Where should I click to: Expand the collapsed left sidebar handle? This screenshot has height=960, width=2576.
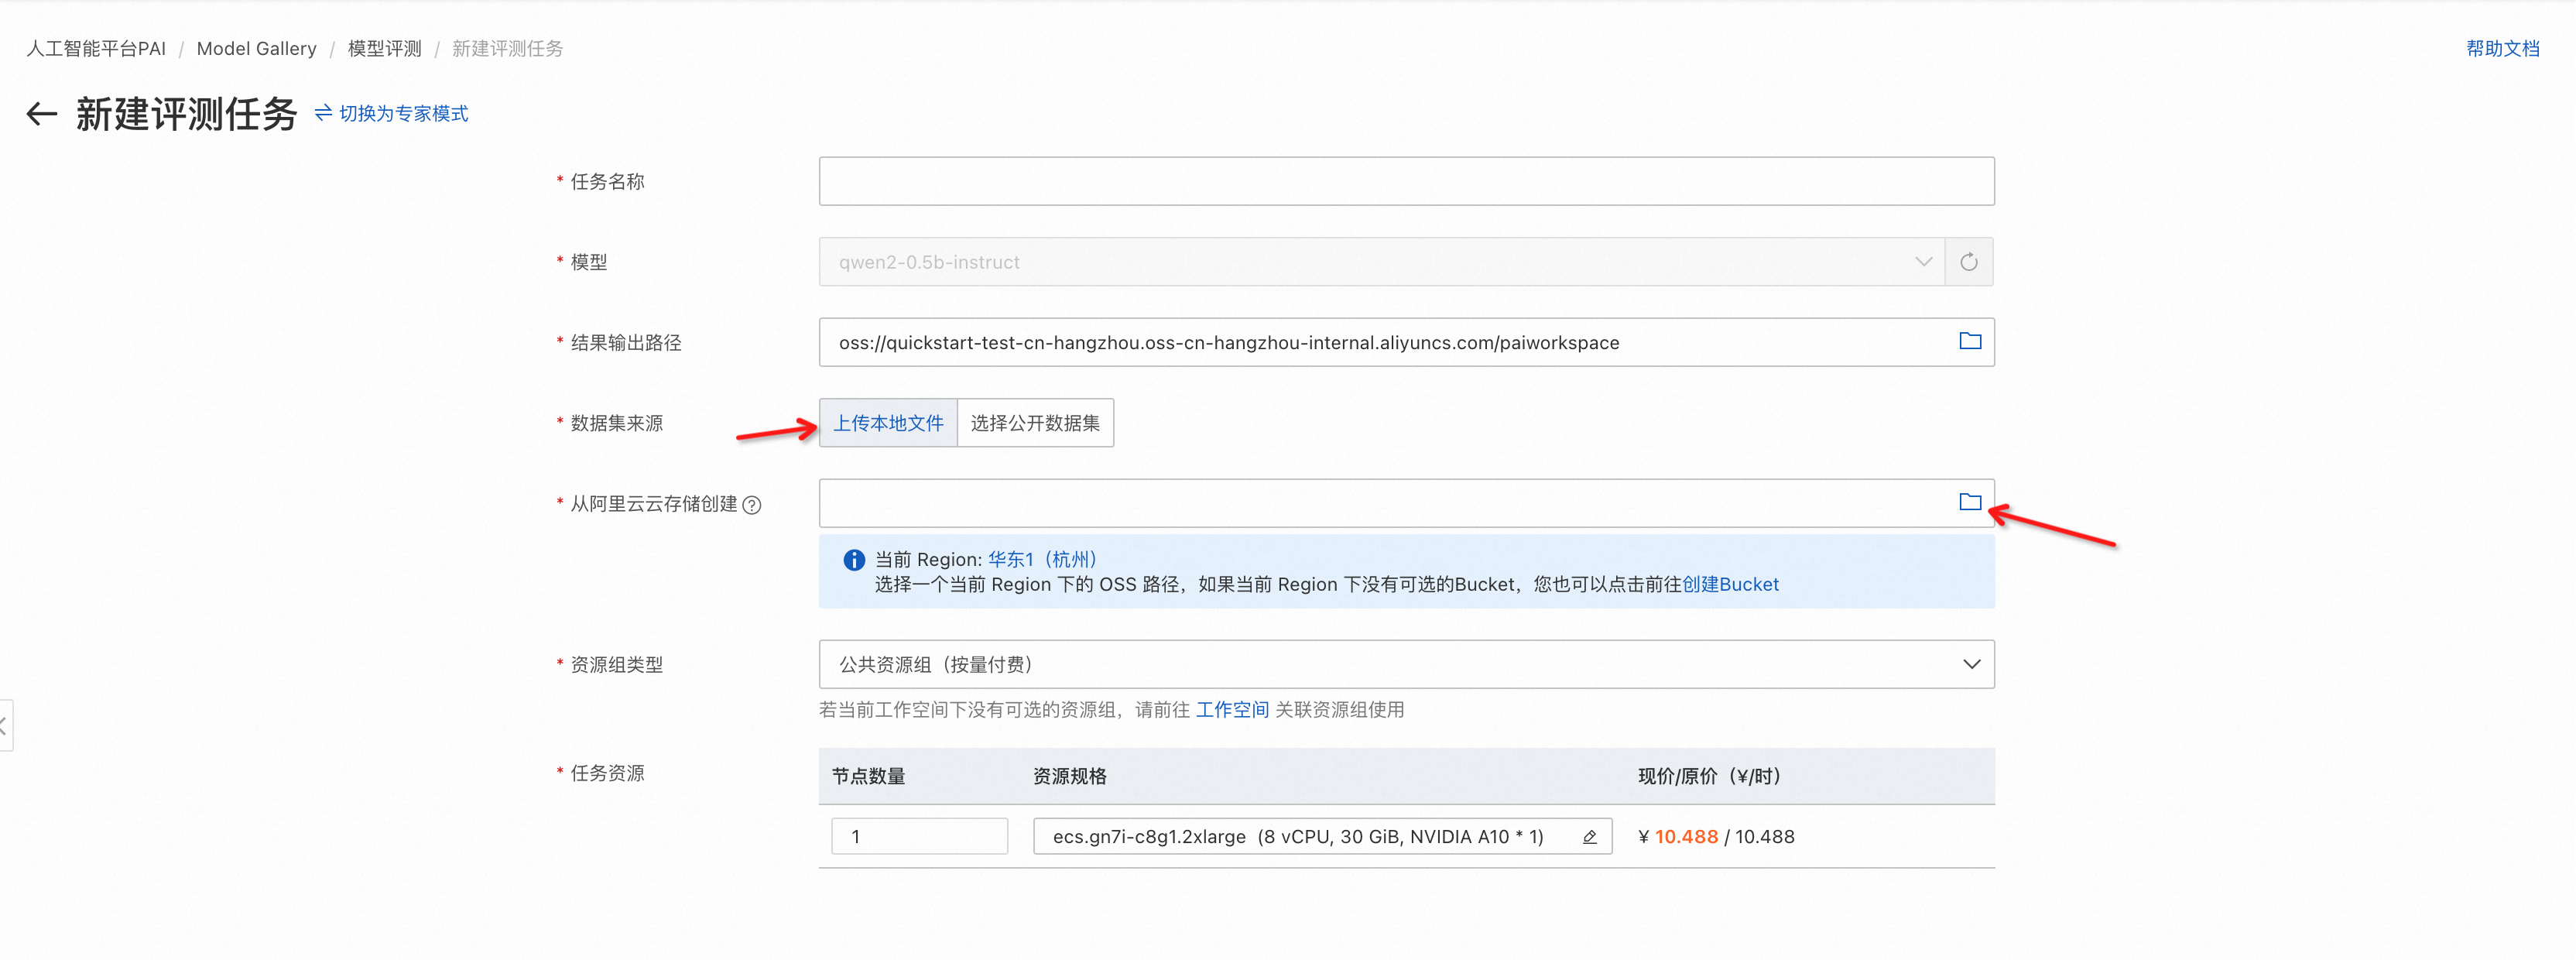(x=5, y=725)
